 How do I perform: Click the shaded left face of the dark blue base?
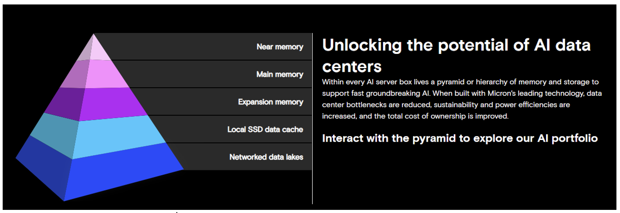(x=41, y=168)
